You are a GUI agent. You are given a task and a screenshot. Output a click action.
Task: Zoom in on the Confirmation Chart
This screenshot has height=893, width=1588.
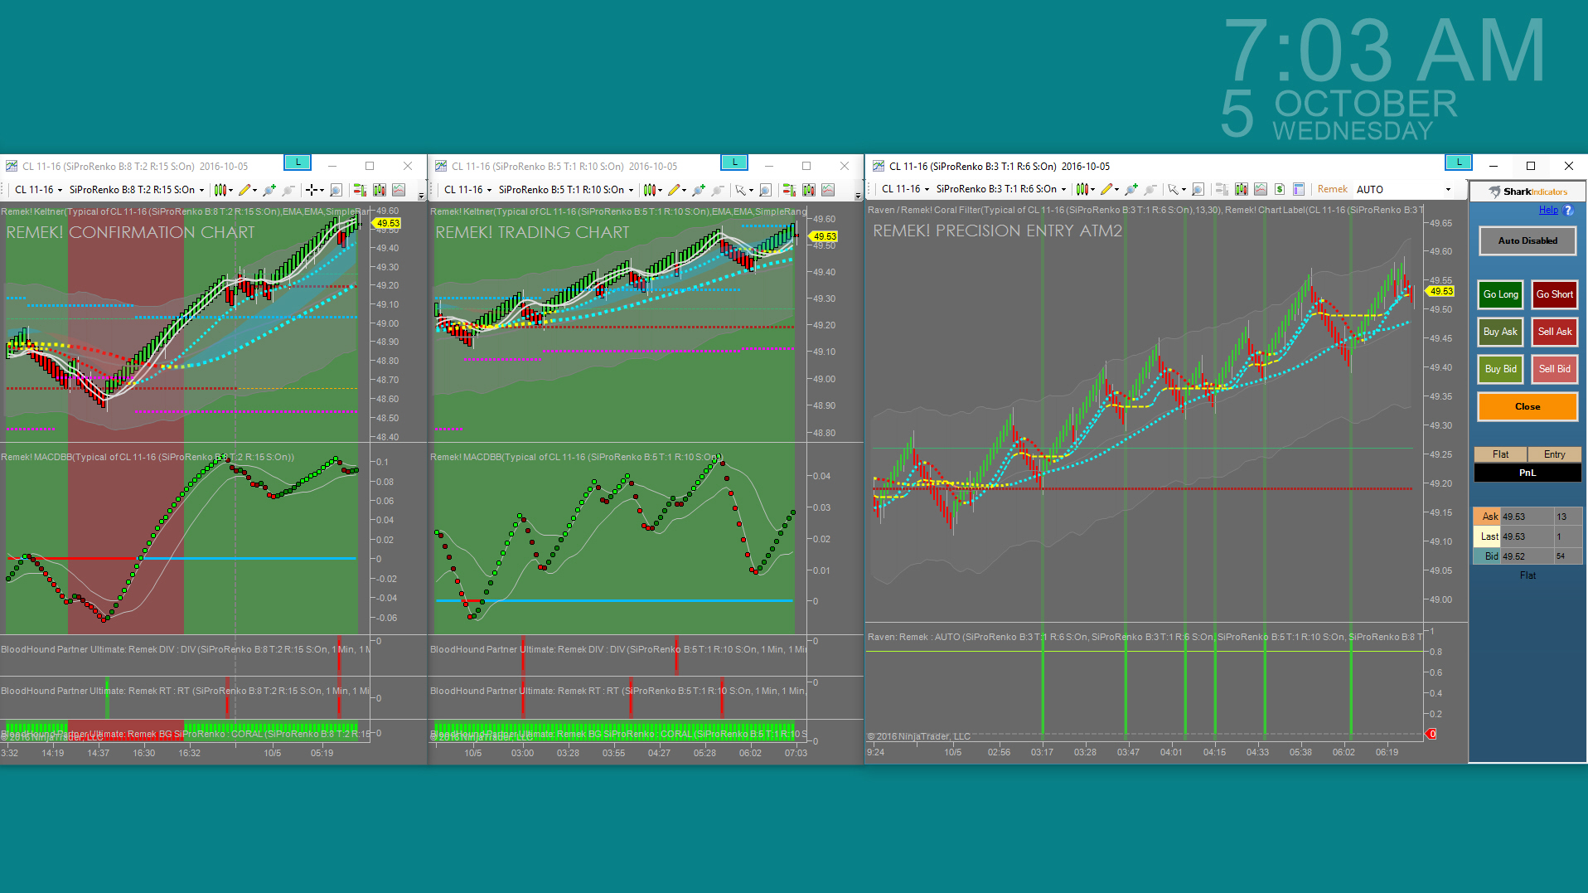269,190
